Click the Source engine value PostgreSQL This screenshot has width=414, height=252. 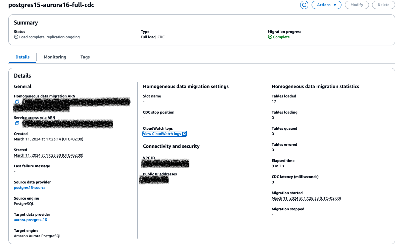click(24, 204)
